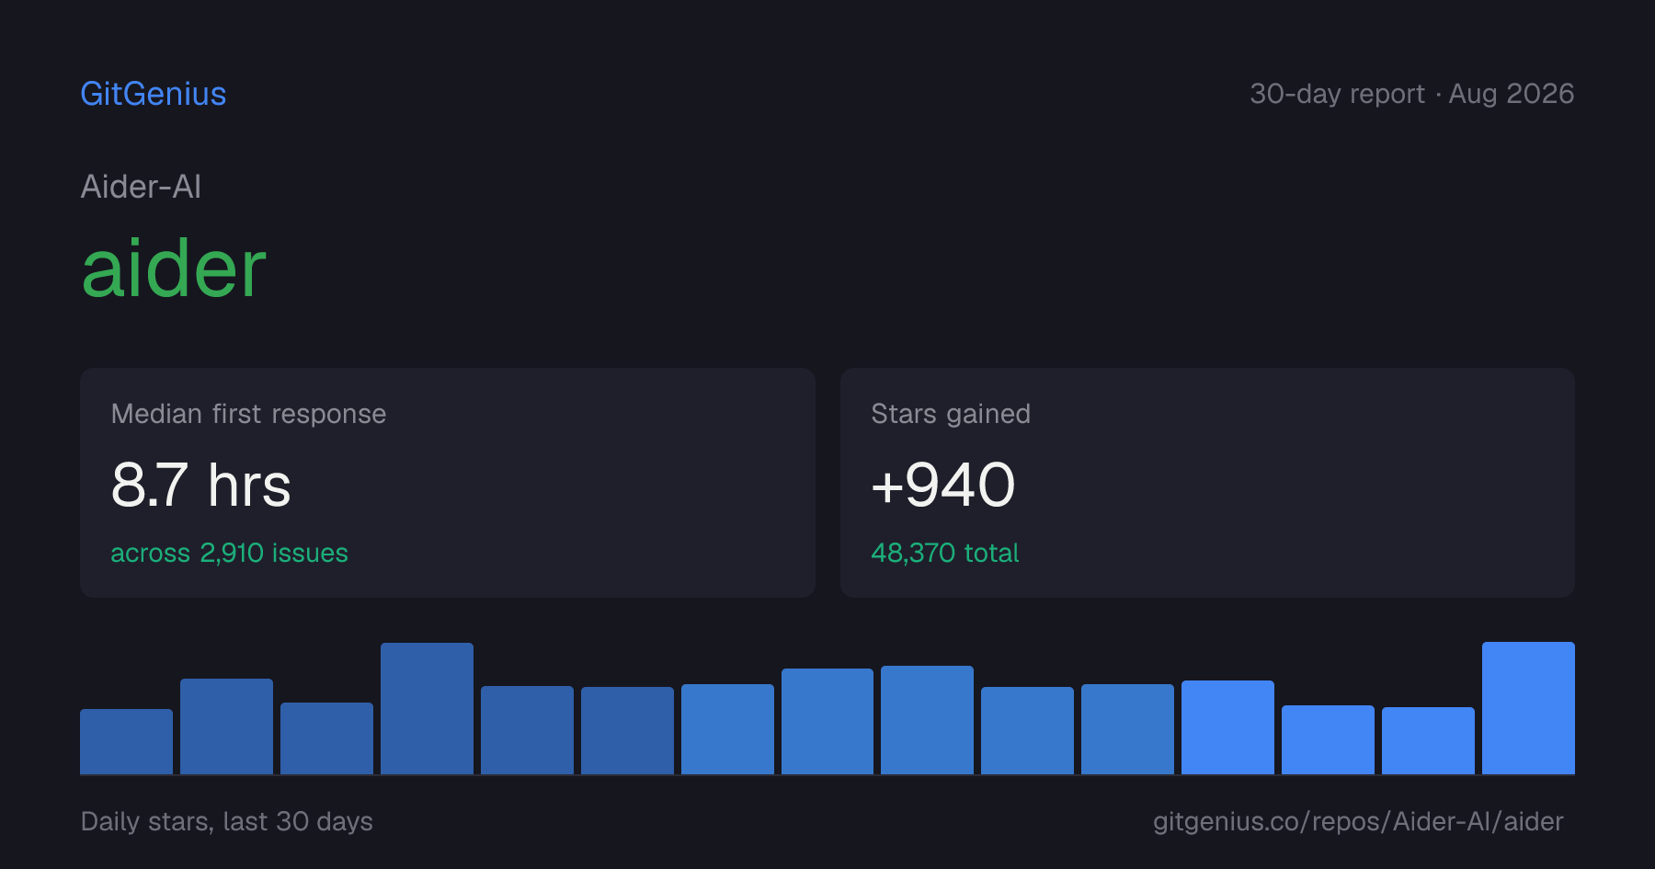Click the "Stars gained" label
The image size is (1655, 869).
[x=951, y=414]
